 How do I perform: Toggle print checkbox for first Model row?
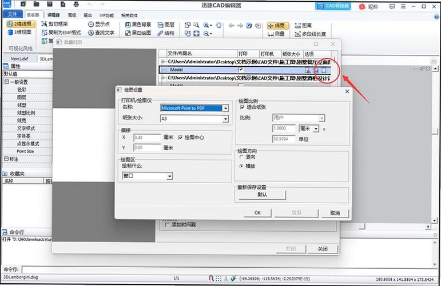(x=241, y=69)
